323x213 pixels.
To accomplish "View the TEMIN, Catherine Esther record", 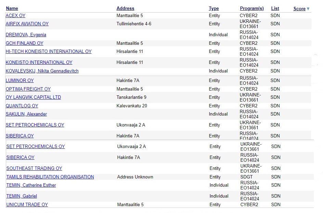I will click(31, 185).
